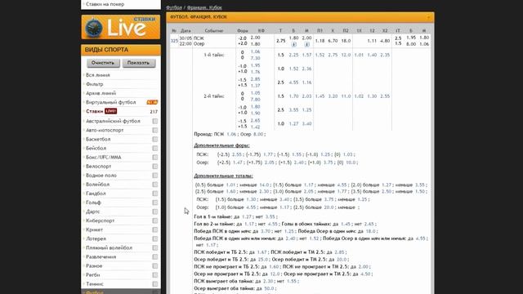Click info icon under match total over 1.80
This screenshot has height=294, width=523.
(x=294, y=44)
